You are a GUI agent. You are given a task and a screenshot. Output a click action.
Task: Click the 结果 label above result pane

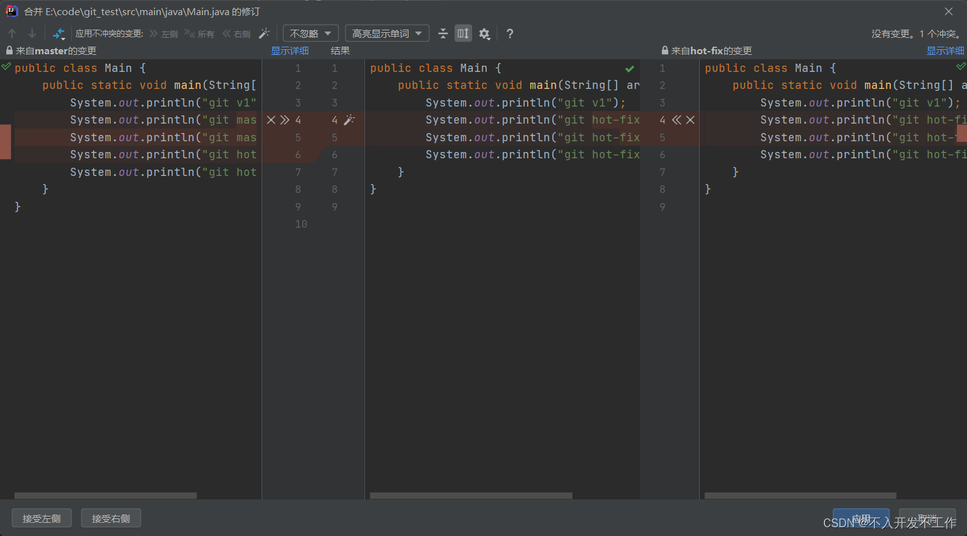340,50
